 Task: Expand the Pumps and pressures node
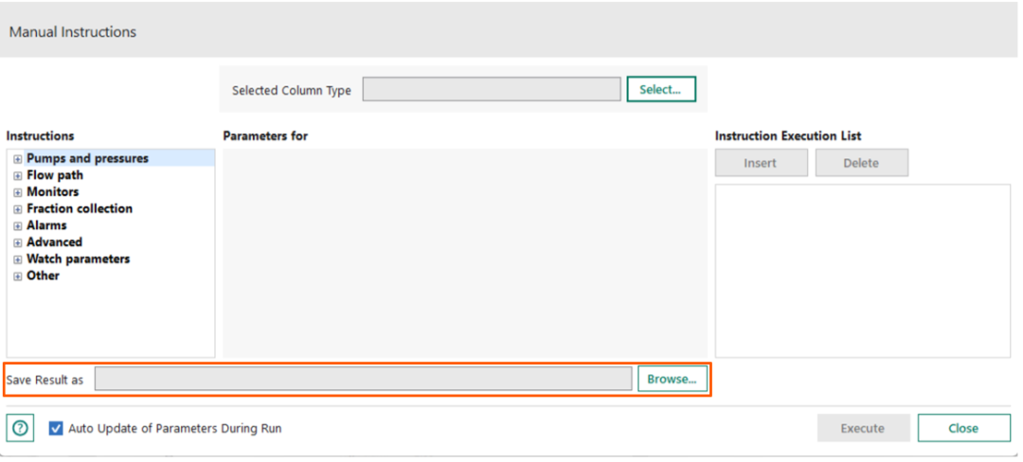[17, 159]
